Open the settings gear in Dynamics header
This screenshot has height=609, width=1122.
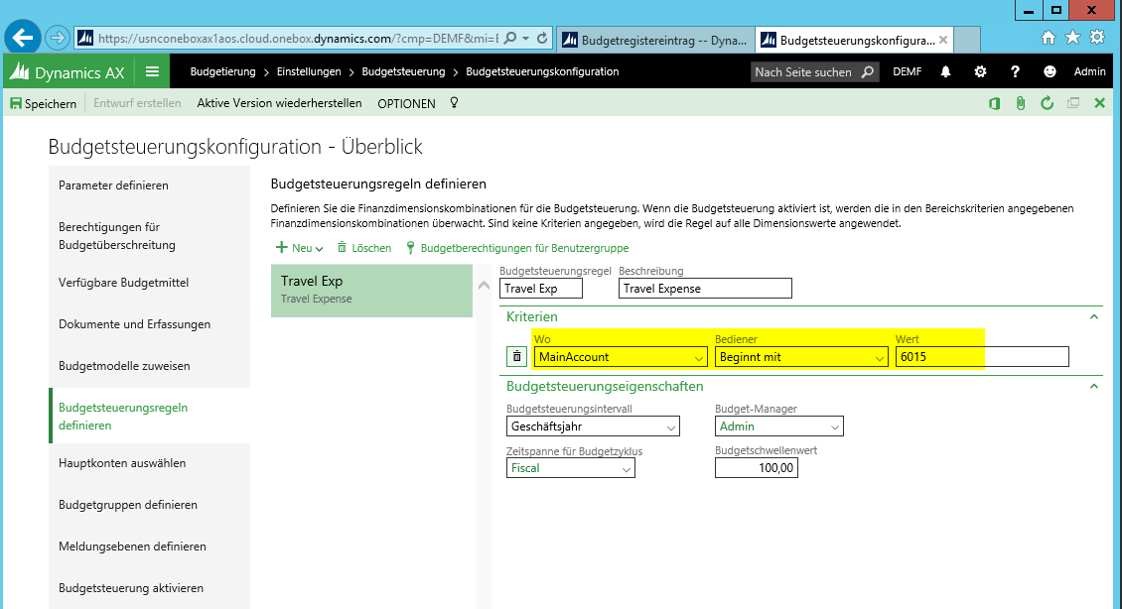[x=980, y=71]
